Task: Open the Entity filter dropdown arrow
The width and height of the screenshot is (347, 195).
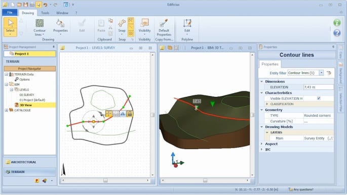Action: tap(321, 73)
